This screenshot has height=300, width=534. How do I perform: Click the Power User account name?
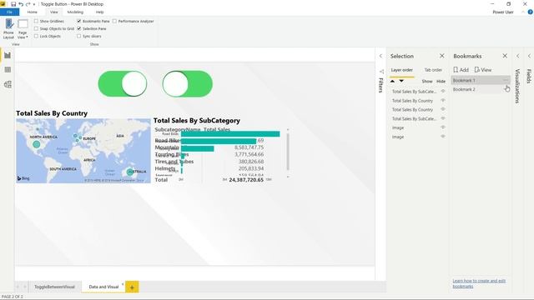coord(502,12)
